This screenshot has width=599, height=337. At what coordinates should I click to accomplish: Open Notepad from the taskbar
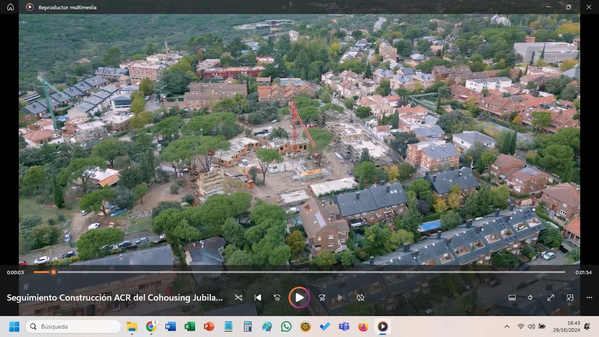(x=228, y=326)
